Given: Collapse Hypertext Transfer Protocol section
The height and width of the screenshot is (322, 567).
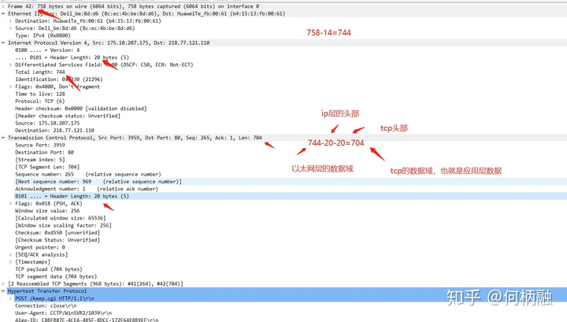Looking at the screenshot, I should click(3, 291).
